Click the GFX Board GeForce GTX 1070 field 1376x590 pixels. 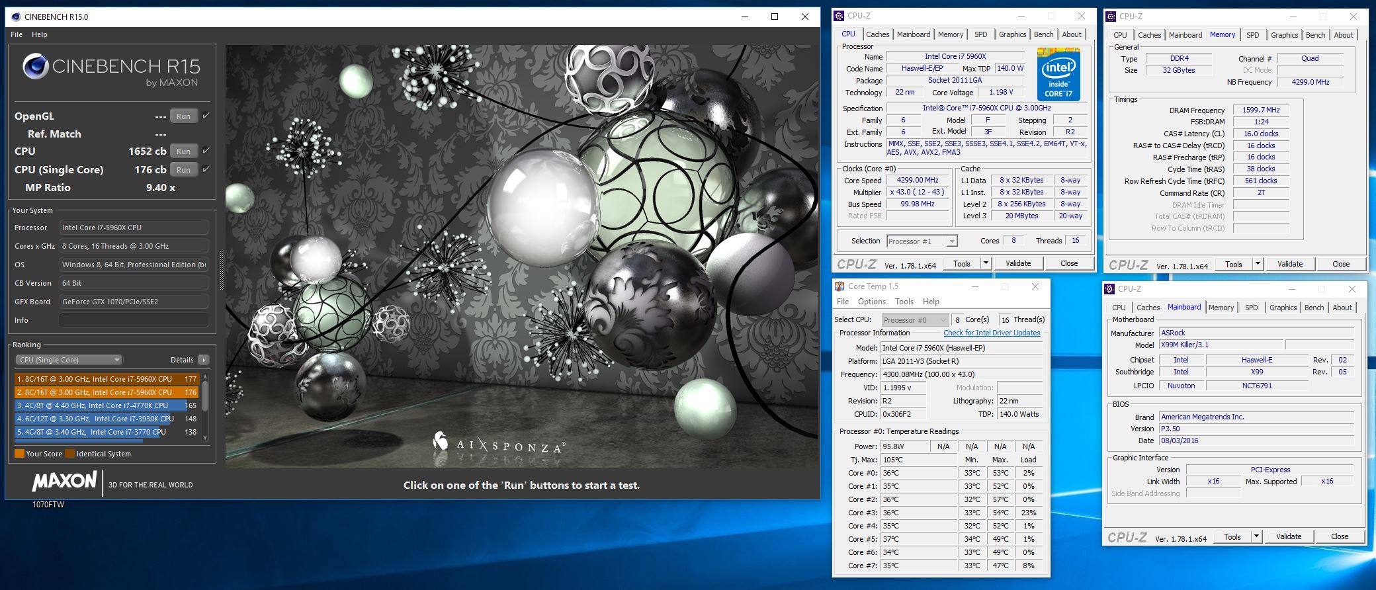click(134, 302)
